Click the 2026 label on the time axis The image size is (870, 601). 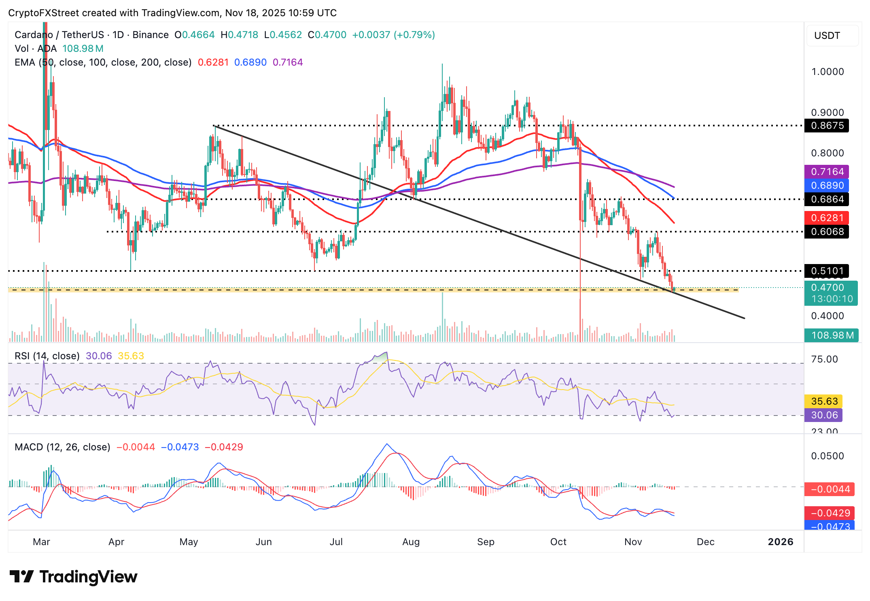click(779, 541)
